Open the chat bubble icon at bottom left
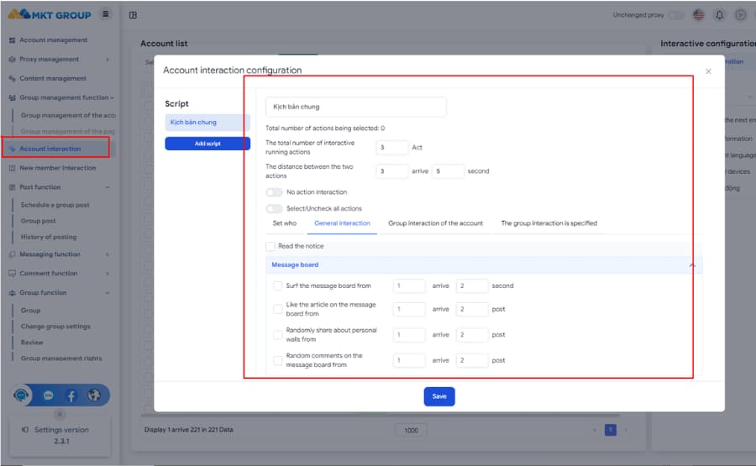The image size is (756, 466). click(48, 395)
